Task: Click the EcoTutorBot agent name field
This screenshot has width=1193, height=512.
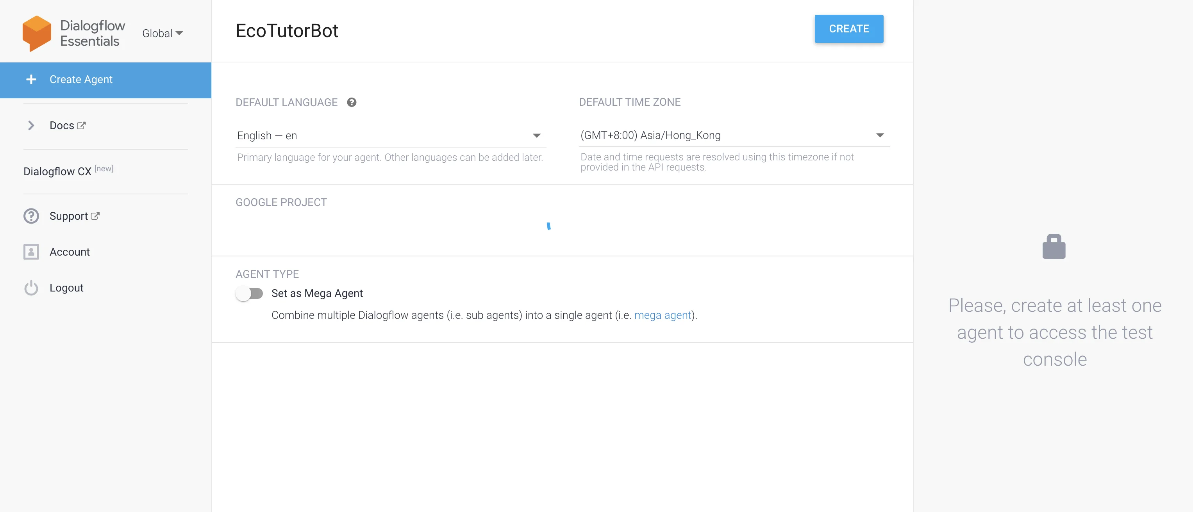Action: click(x=287, y=31)
